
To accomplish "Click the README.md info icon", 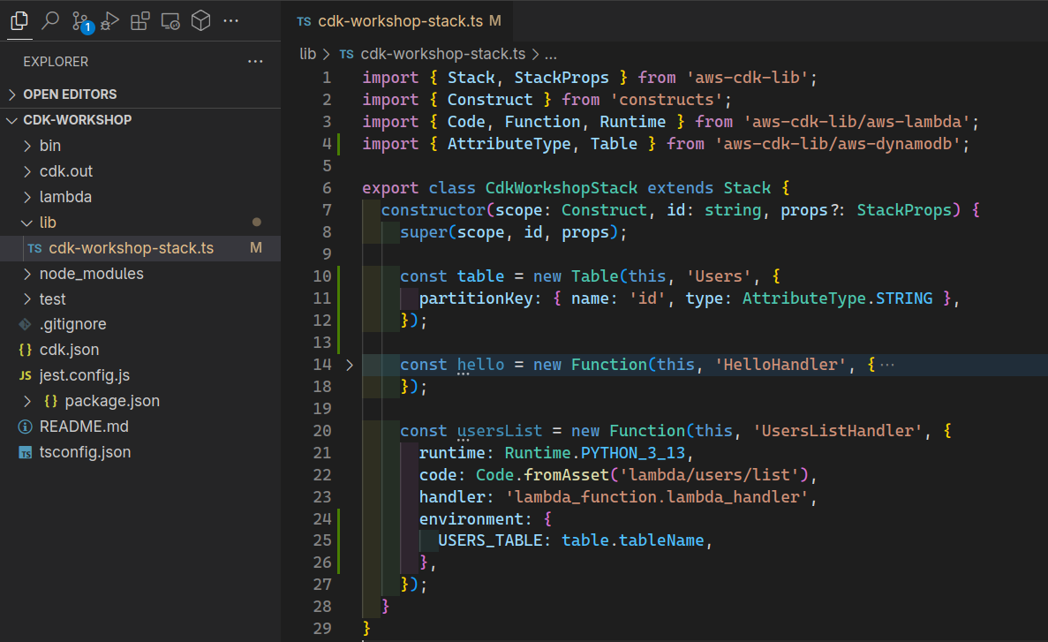I will 26,427.
